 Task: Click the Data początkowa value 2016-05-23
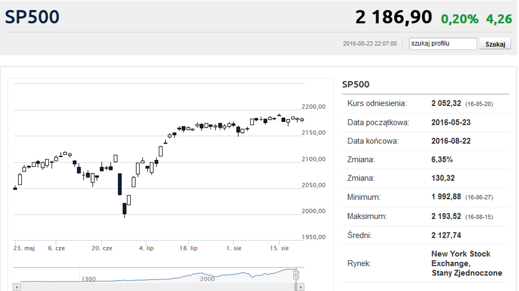(450, 122)
